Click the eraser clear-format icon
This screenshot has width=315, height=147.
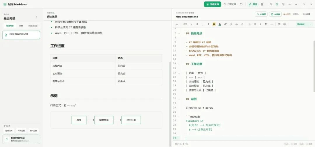(225, 24)
